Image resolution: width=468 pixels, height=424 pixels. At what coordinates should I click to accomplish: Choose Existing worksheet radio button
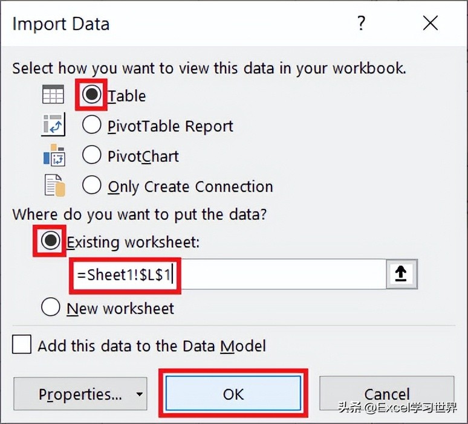[50, 240]
